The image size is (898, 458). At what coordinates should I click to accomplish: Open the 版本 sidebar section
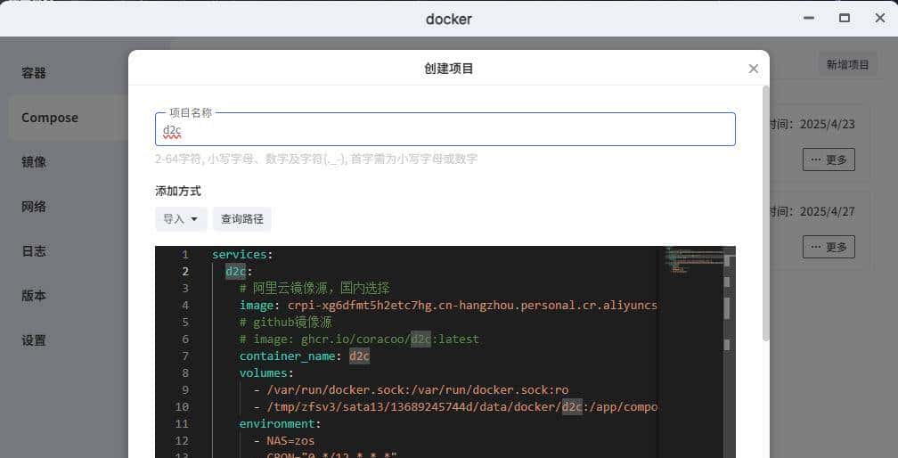point(34,296)
